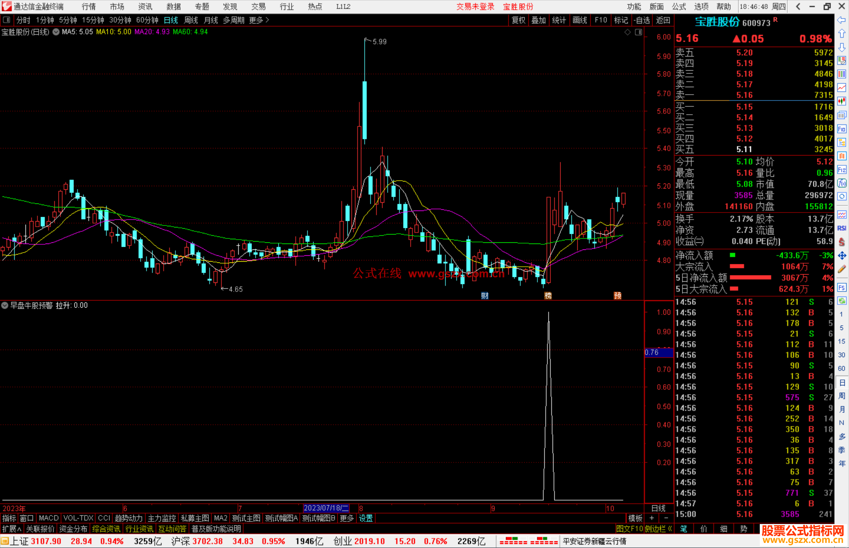Click the 2023/07/18 date marker on timeline
The width and height of the screenshot is (849, 548).
[326, 508]
